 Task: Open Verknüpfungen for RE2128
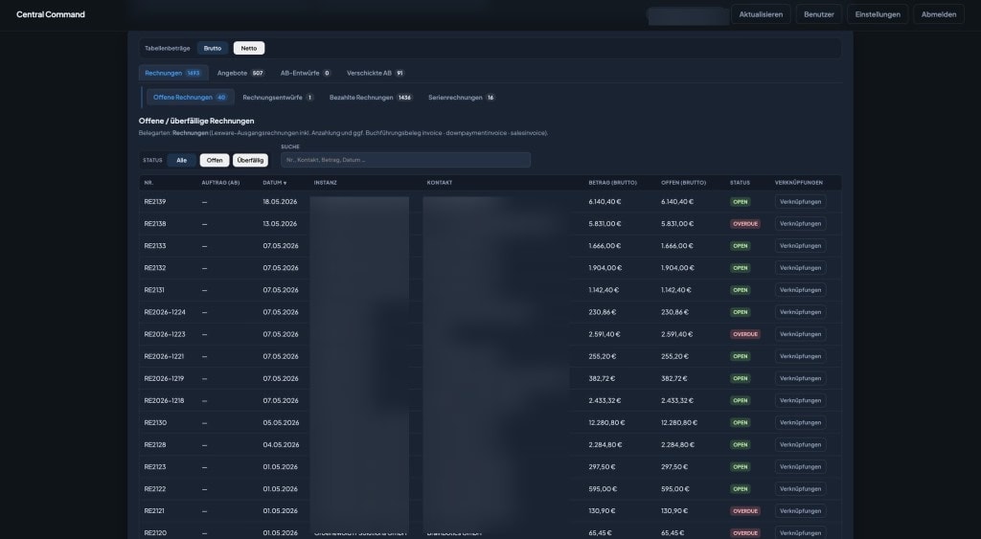[800, 444]
